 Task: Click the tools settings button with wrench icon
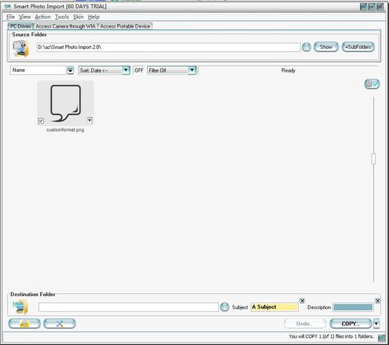59,324
